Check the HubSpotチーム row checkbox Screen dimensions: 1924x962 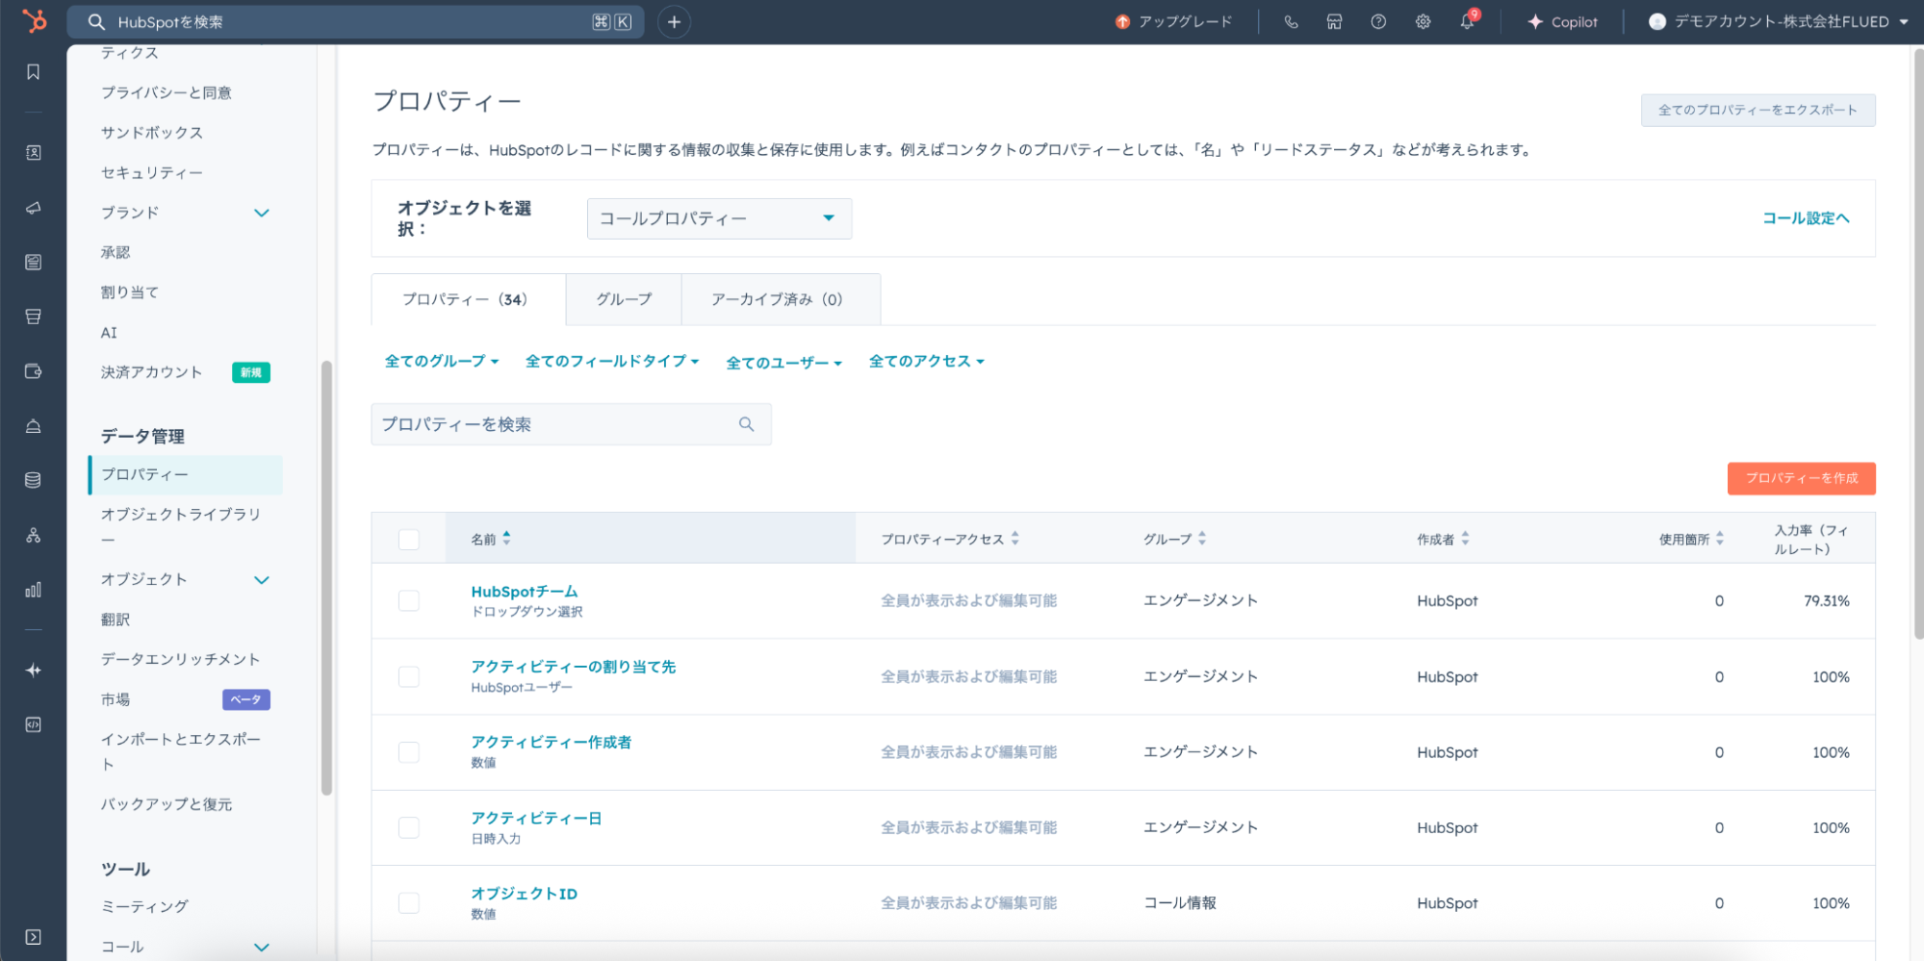click(x=409, y=601)
